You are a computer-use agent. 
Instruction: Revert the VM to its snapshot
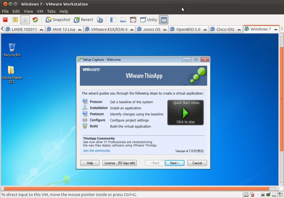coord(83,19)
